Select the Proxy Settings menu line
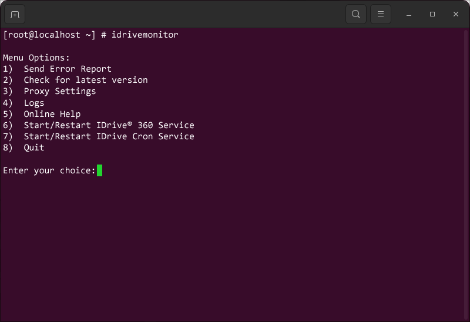The width and height of the screenshot is (470, 322). (x=59, y=91)
